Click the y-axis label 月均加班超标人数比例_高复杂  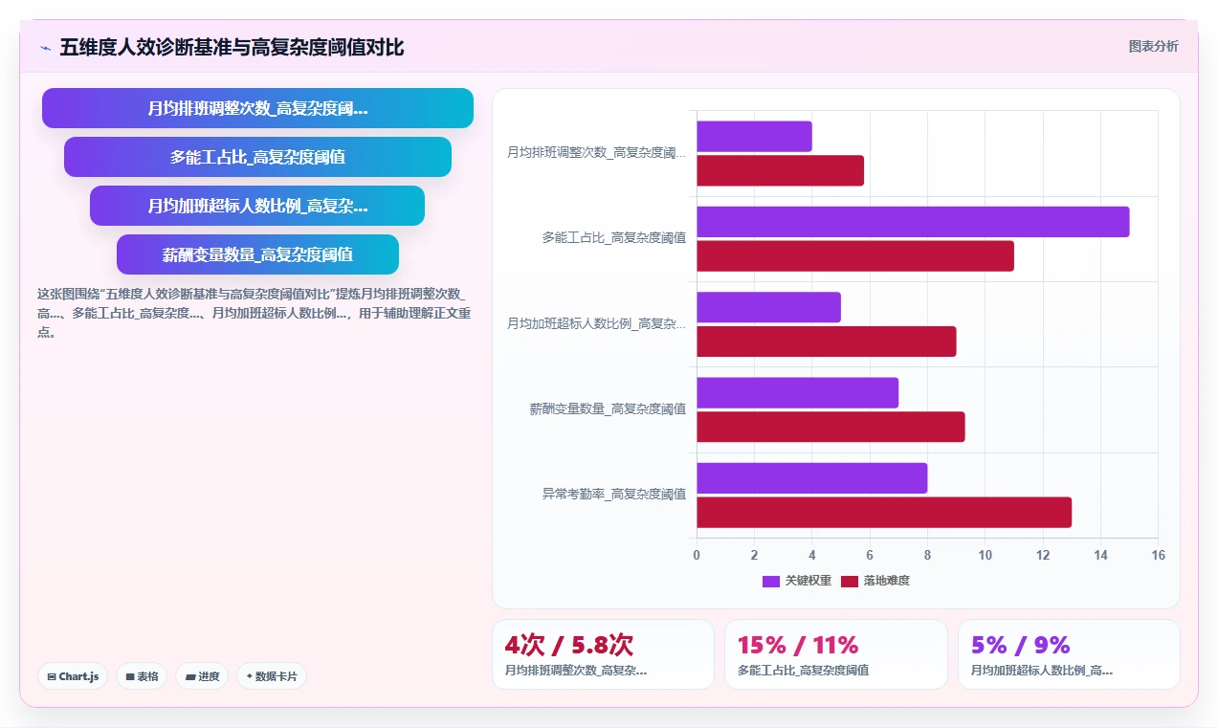597,323
